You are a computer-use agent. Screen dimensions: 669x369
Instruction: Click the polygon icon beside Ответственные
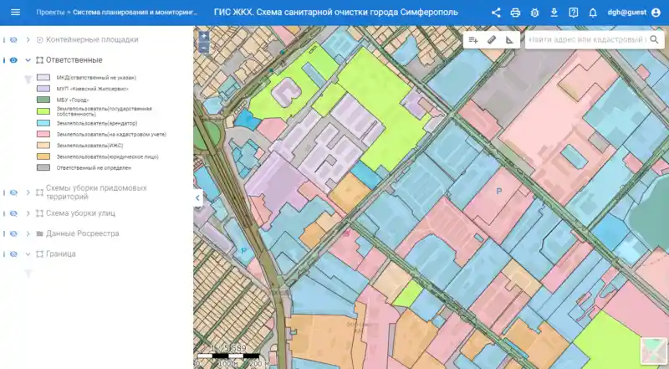pyautogui.click(x=39, y=60)
